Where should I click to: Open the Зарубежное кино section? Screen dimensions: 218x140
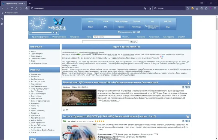coord(37,79)
